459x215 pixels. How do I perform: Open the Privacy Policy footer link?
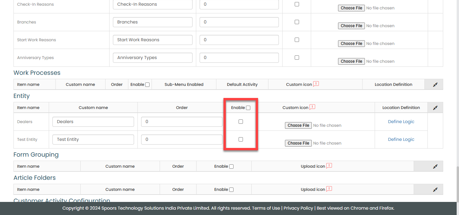[298, 208]
